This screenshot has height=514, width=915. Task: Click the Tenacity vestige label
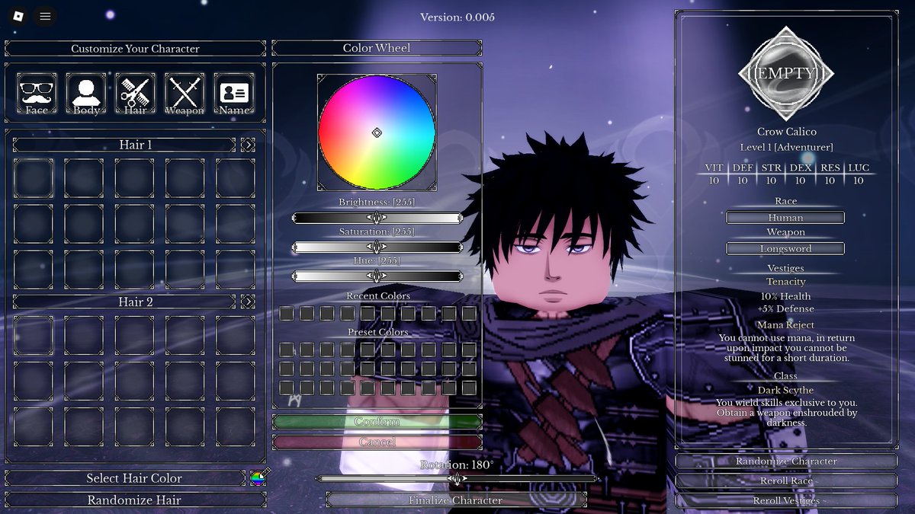786,282
